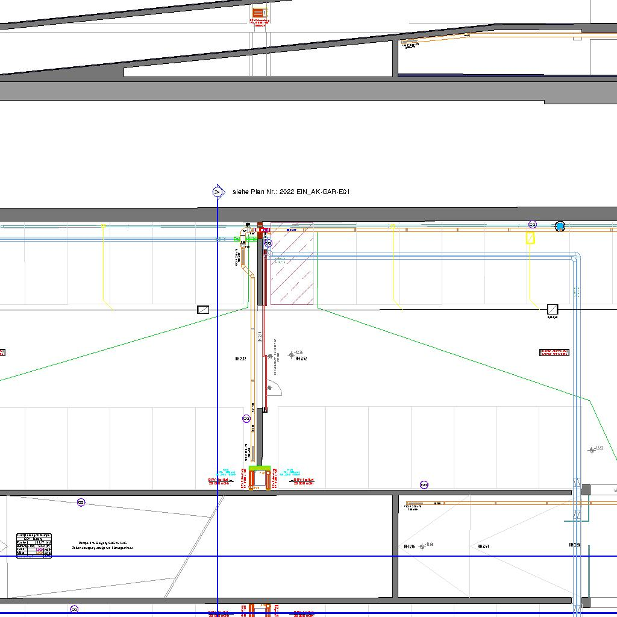
Task: Click the green device on the left duct
Action: [237, 239]
